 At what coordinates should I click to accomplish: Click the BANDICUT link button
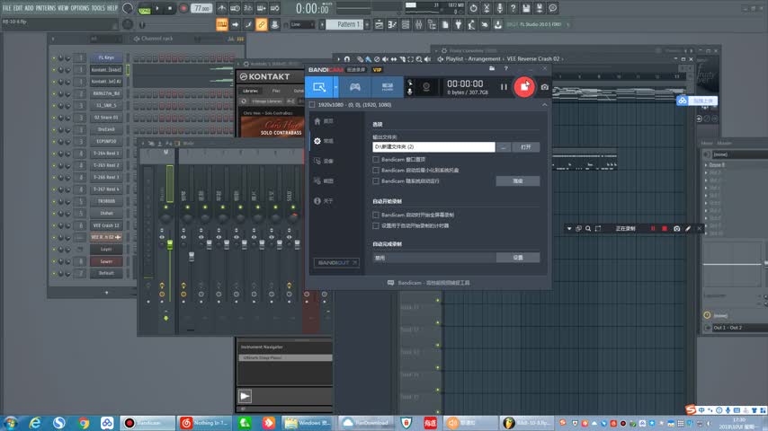coord(336,263)
